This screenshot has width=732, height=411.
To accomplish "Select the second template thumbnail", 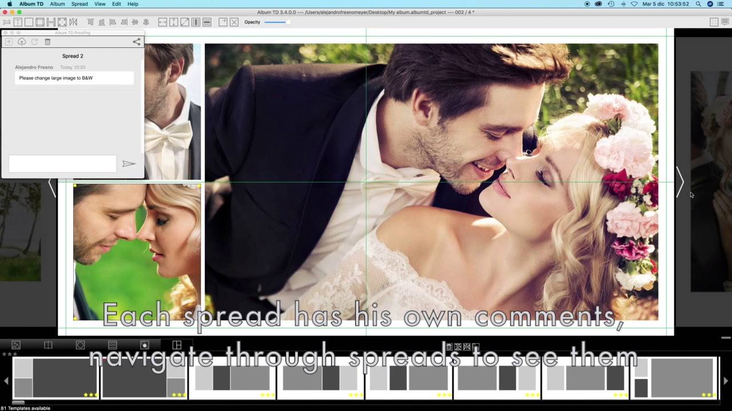I will pyautogui.click(x=144, y=377).
